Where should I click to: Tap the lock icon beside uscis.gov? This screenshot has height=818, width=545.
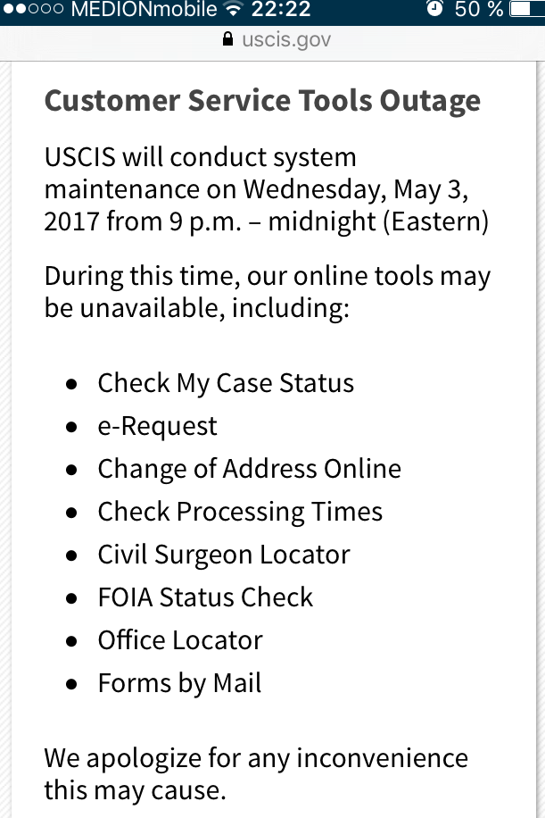coord(227,39)
